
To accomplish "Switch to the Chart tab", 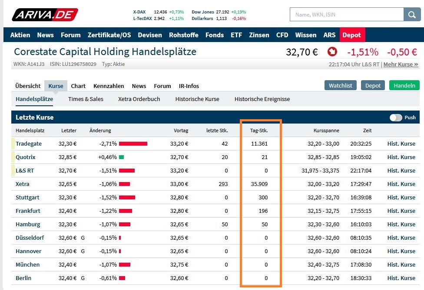I will [78, 86].
